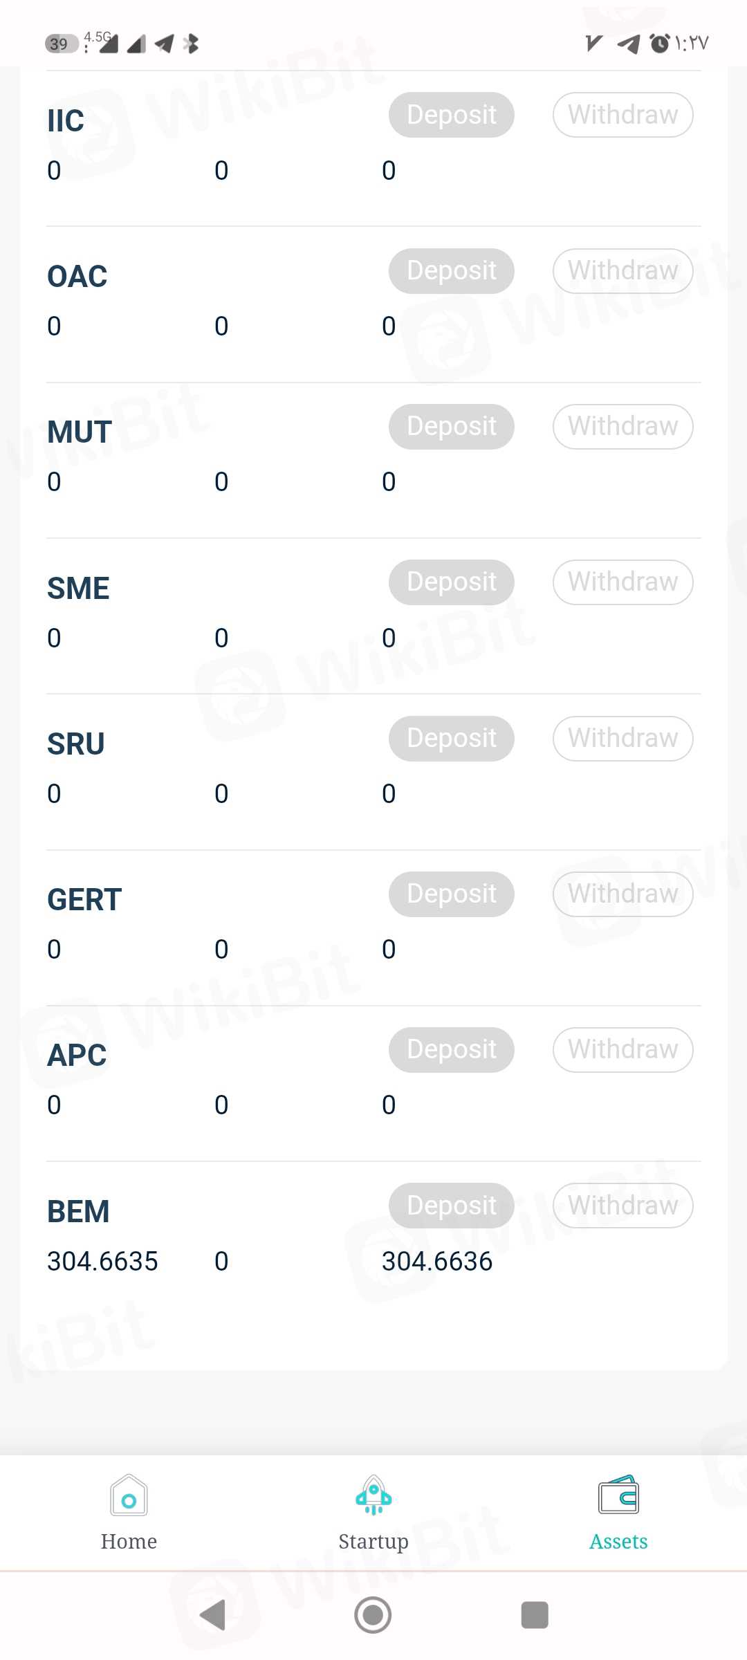747x1660 pixels.
Task: Tap the Bluetooth status bar icon
Action: 191,44
